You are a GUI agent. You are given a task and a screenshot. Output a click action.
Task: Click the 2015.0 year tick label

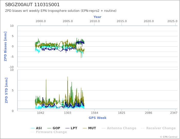coord(122,21)
